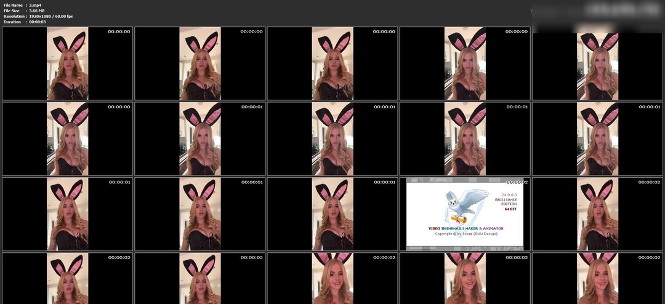Click the 64 BIT Brilliance Edition label
Image resolution: width=665 pixels, height=304 pixels.
coord(507,204)
